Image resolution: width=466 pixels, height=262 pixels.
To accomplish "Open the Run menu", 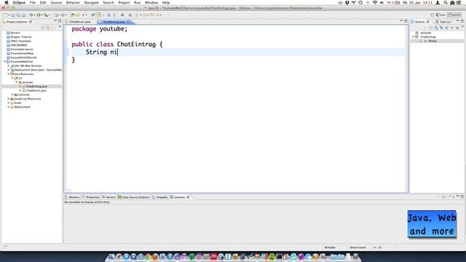I will tap(137, 3).
